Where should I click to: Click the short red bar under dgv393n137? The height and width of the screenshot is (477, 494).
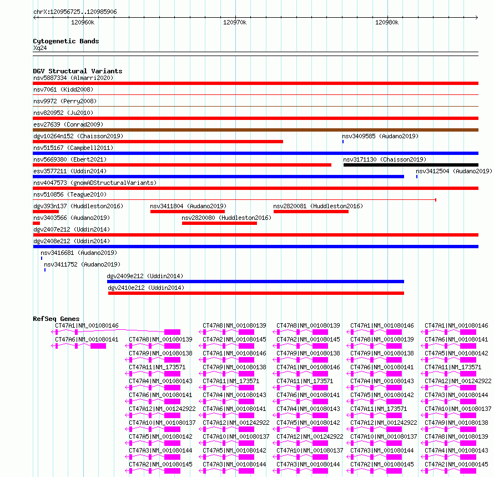(x=46, y=212)
